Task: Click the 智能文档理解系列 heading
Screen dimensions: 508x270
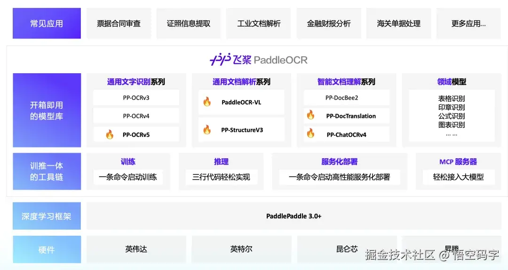Action: [x=346, y=82]
